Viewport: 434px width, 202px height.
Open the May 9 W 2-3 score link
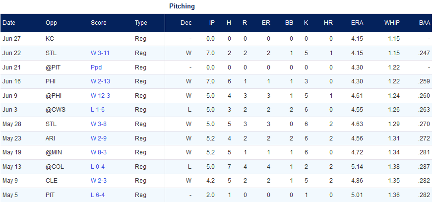click(x=99, y=181)
